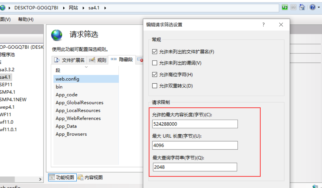
Task: Open the help icon dropdown arrow
Action: point(318,7)
